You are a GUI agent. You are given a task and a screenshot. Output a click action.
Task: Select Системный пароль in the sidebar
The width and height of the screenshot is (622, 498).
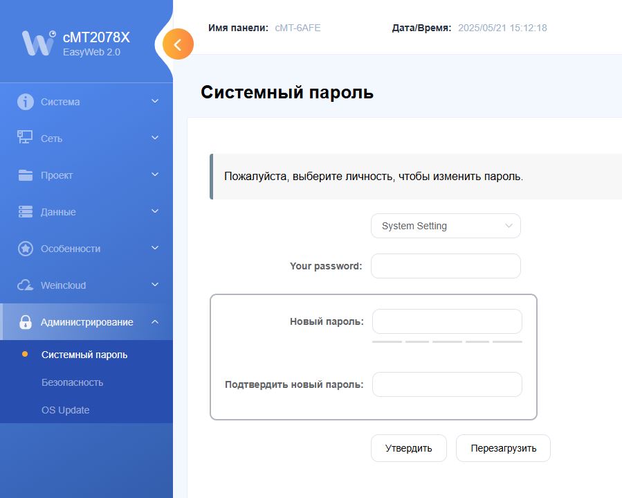click(84, 355)
